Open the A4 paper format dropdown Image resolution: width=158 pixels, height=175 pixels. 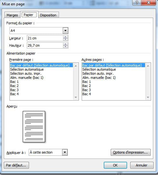[x=65, y=31]
